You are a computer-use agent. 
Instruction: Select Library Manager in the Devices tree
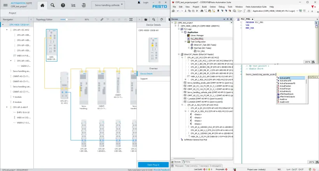pyautogui.click(x=197, y=35)
